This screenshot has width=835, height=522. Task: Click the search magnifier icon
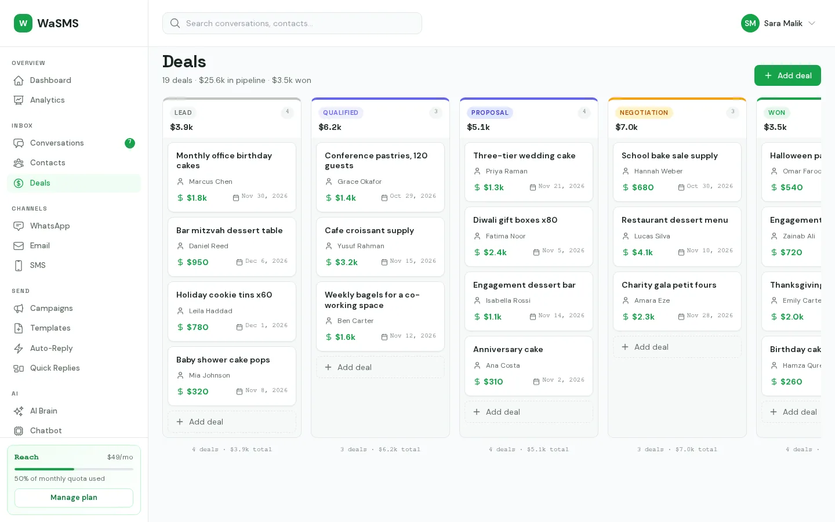(175, 23)
